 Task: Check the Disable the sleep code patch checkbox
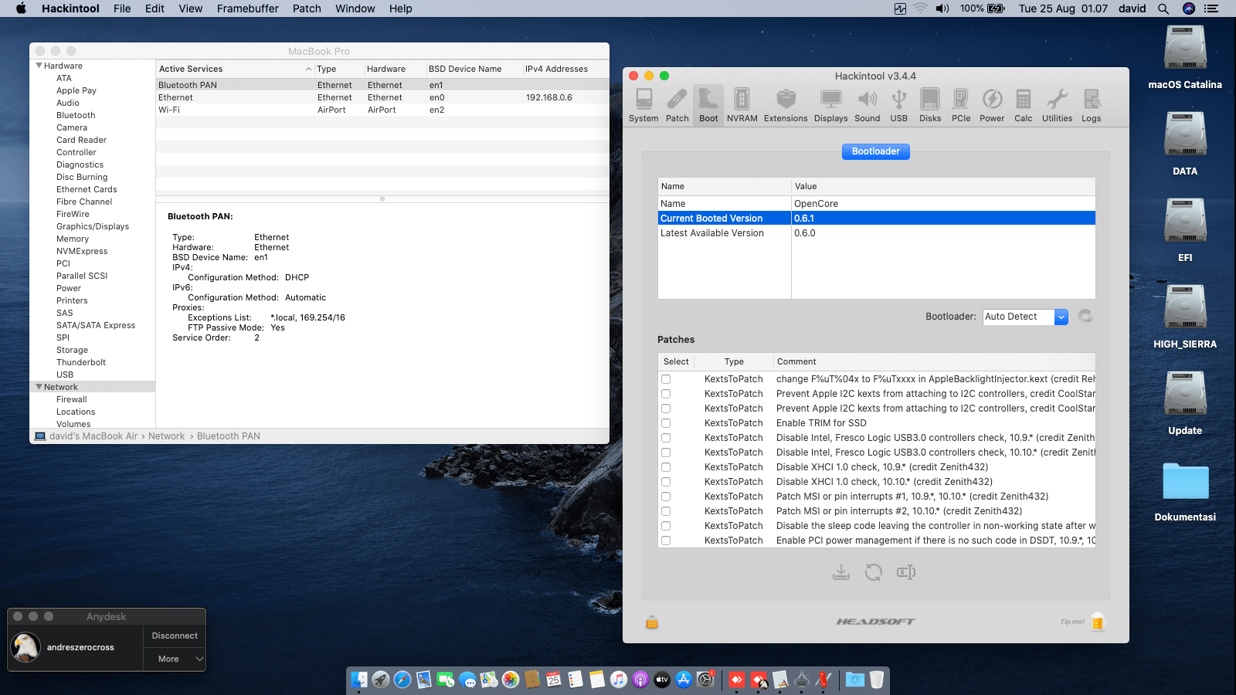coord(666,526)
